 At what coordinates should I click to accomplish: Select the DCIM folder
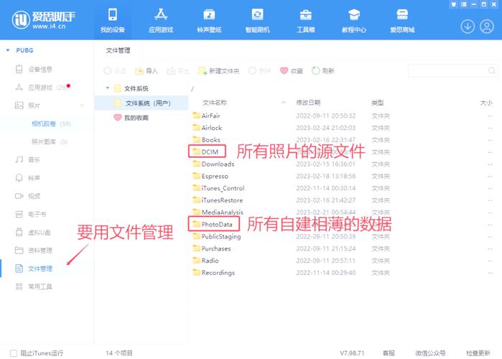206,152
